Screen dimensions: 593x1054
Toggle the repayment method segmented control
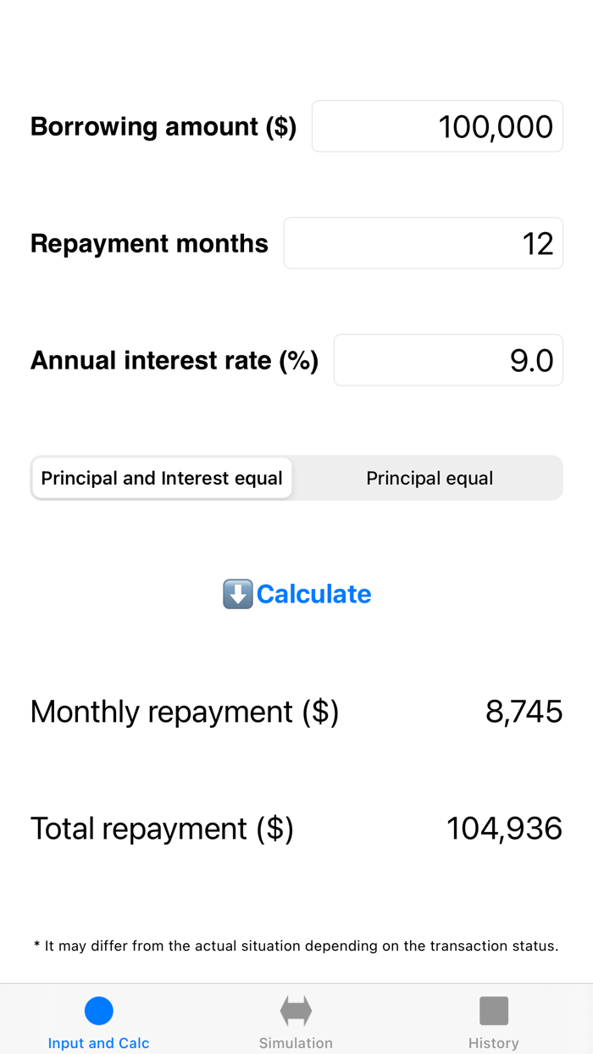[296, 478]
